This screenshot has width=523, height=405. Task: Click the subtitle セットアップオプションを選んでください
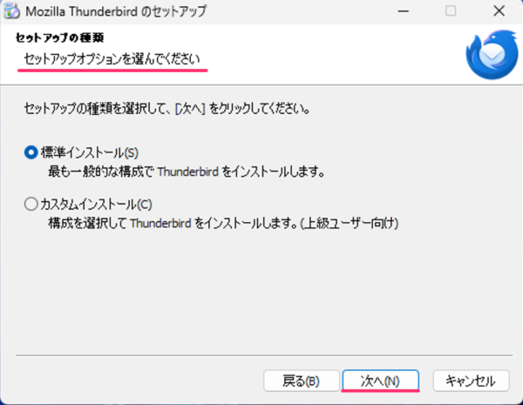tap(112, 59)
